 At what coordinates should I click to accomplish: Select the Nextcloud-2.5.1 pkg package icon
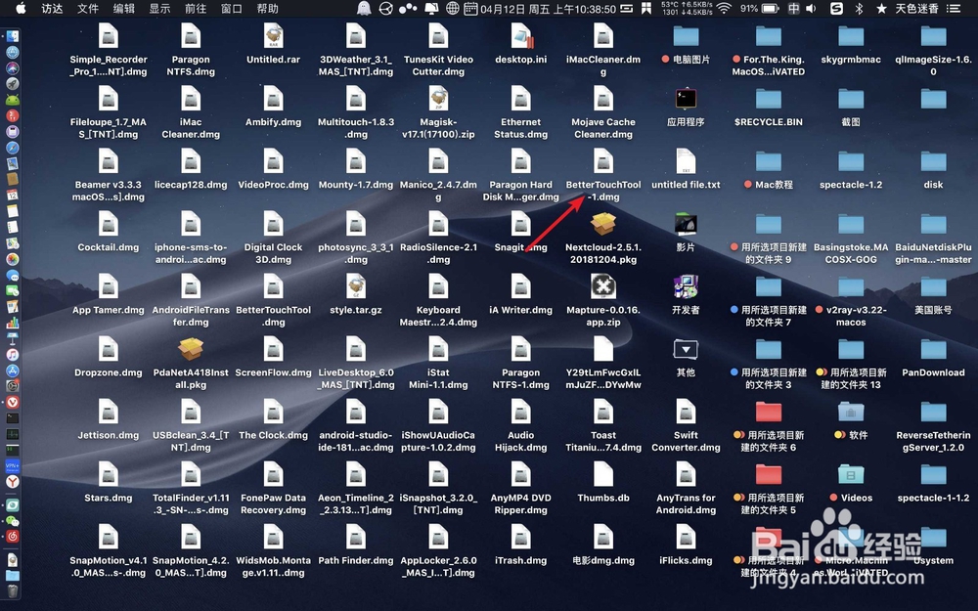tap(603, 224)
